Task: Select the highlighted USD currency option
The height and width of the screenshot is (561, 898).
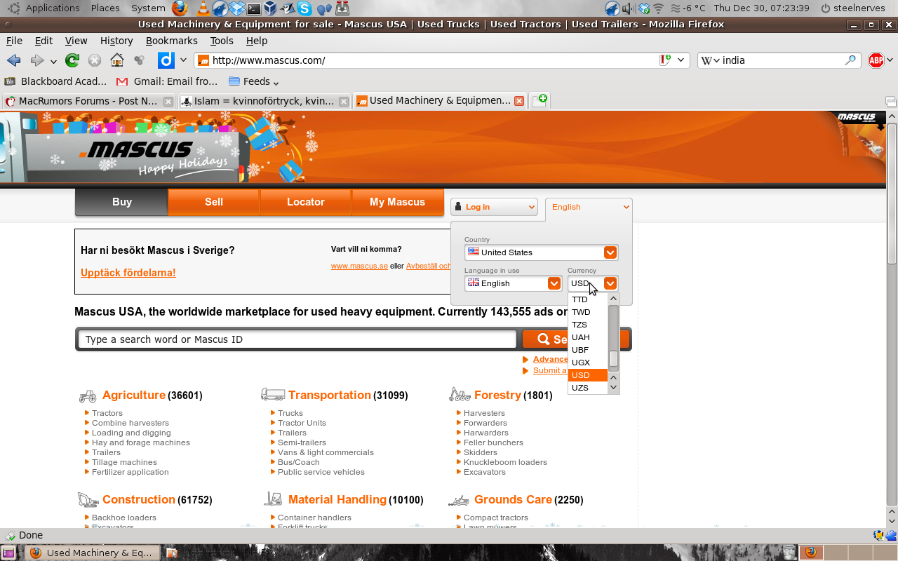Action: [x=588, y=375]
